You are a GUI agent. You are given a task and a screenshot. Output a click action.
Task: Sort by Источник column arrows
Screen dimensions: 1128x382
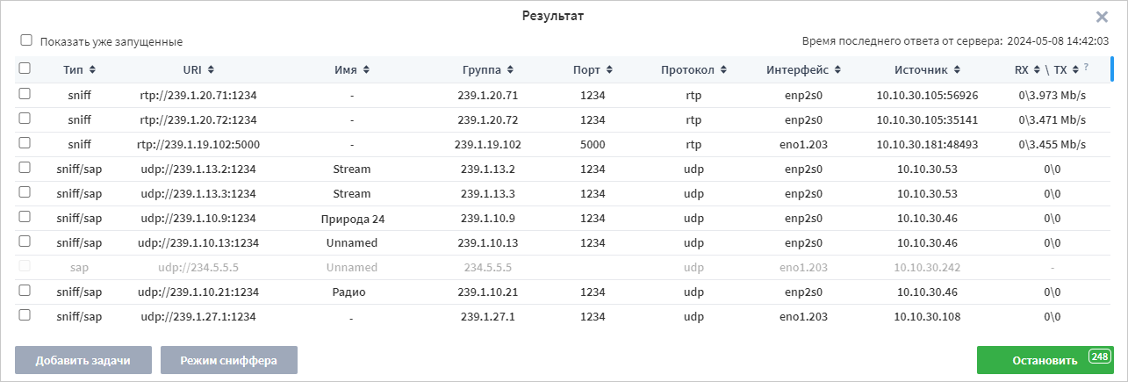(956, 69)
